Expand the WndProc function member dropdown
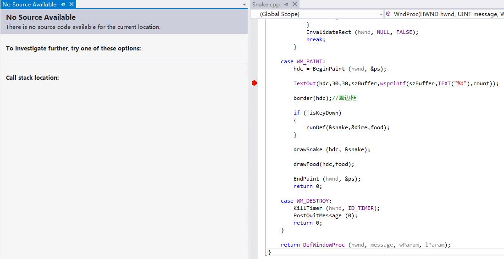The image size is (504, 259). click(447, 14)
